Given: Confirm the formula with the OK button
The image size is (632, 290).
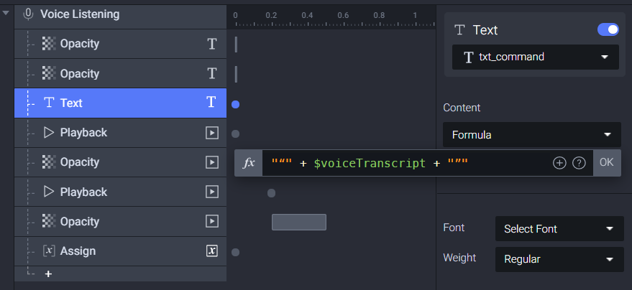Looking at the screenshot, I should (607, 162).
